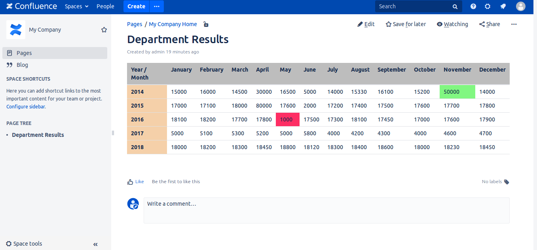Toggle Save for later on page
The image size is (537, 250).
point(406,24)
